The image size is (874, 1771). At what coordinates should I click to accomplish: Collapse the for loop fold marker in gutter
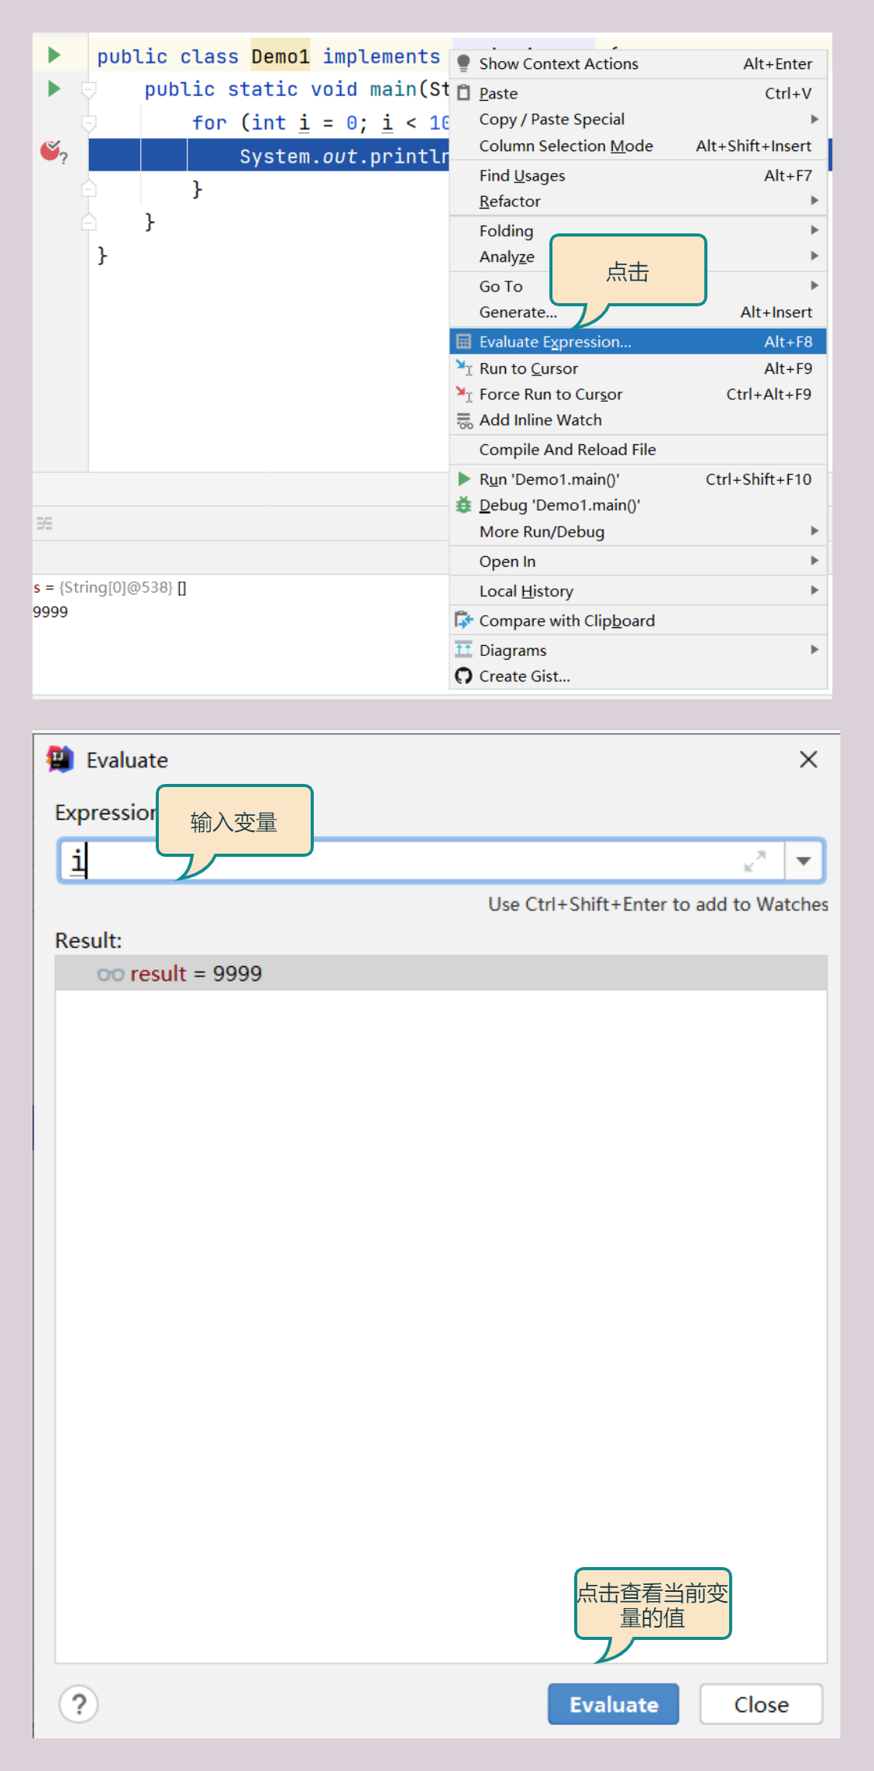(x=89, y=123)
